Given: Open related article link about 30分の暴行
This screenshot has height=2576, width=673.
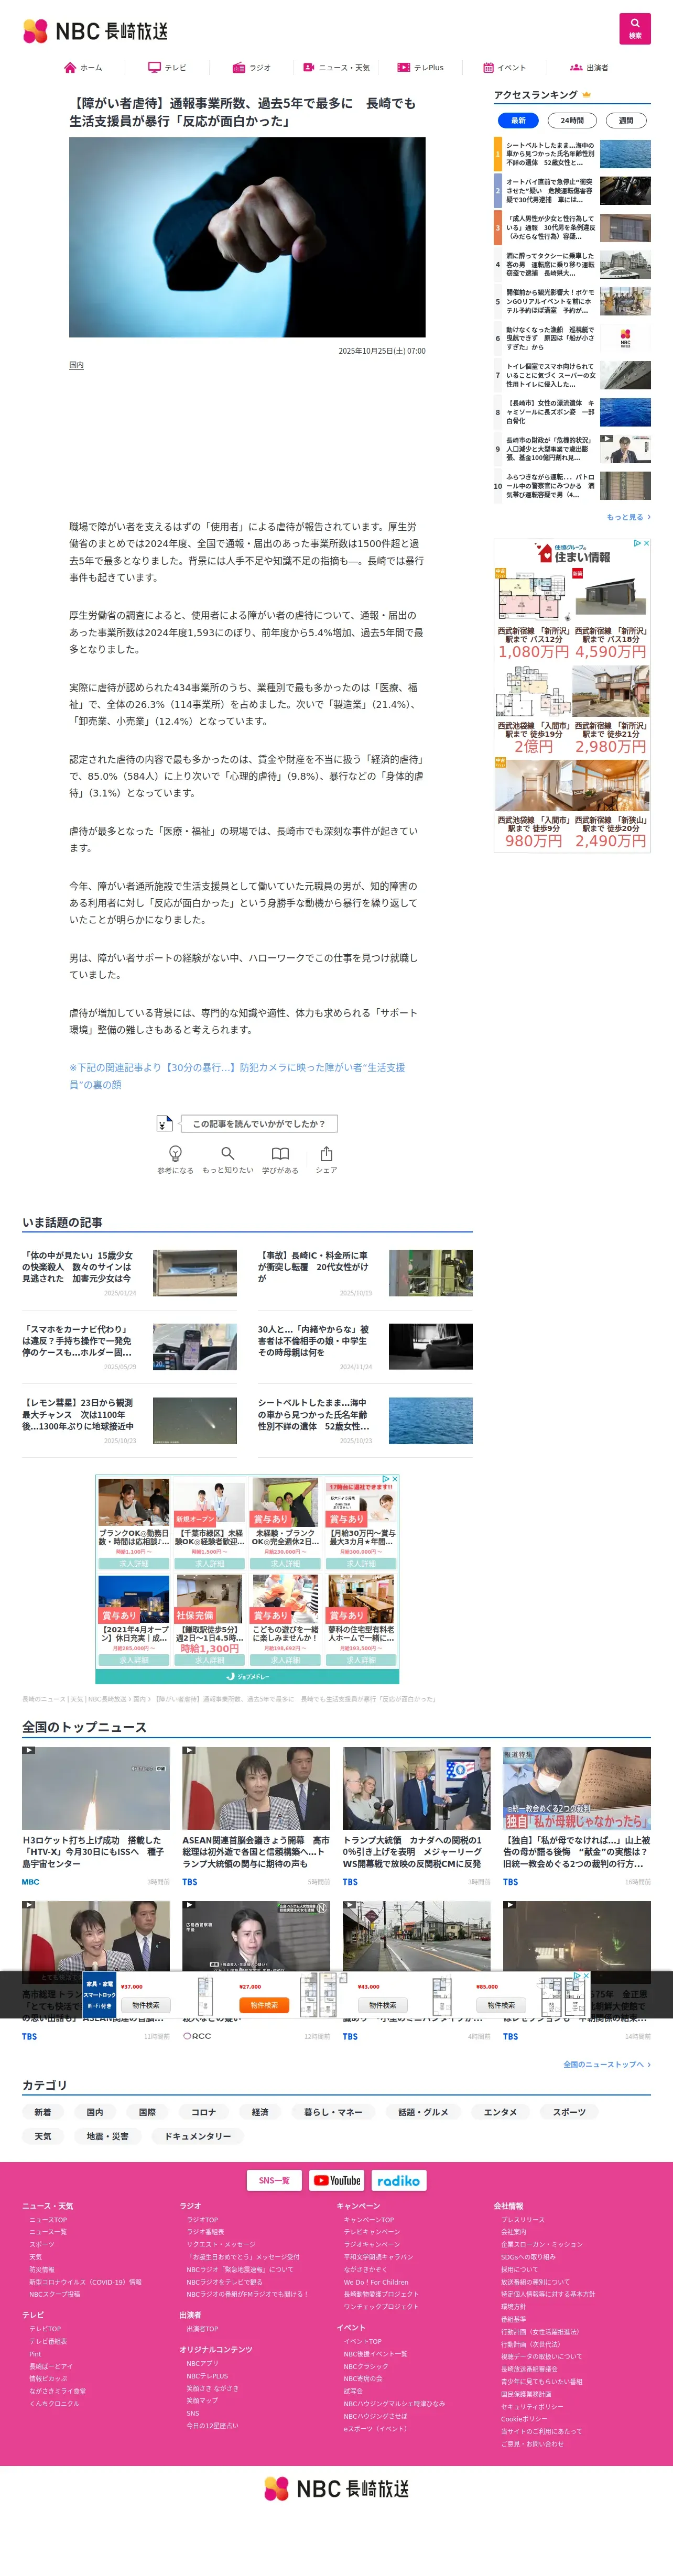Looking at the screenshot, I should 237,1075.
